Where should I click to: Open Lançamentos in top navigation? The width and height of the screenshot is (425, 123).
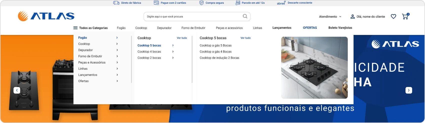[x=282, y=28]
